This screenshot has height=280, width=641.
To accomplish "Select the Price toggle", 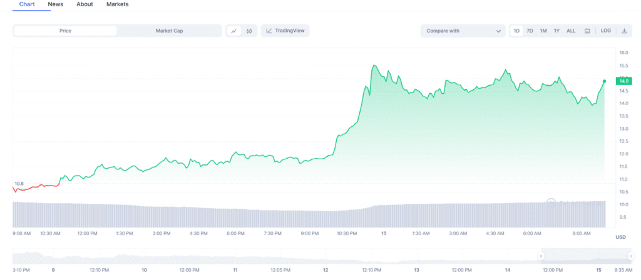I will point(65,31).
